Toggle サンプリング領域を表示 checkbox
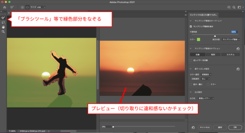245x133 pixels. tap(191, 27)
